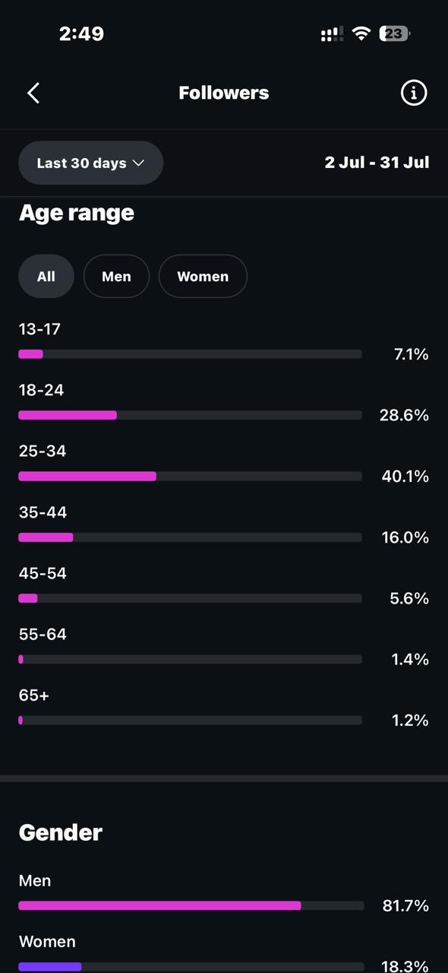Screen dimensions: 448x973
Task: Switch to the Men age filter
Action: point(116,276)
